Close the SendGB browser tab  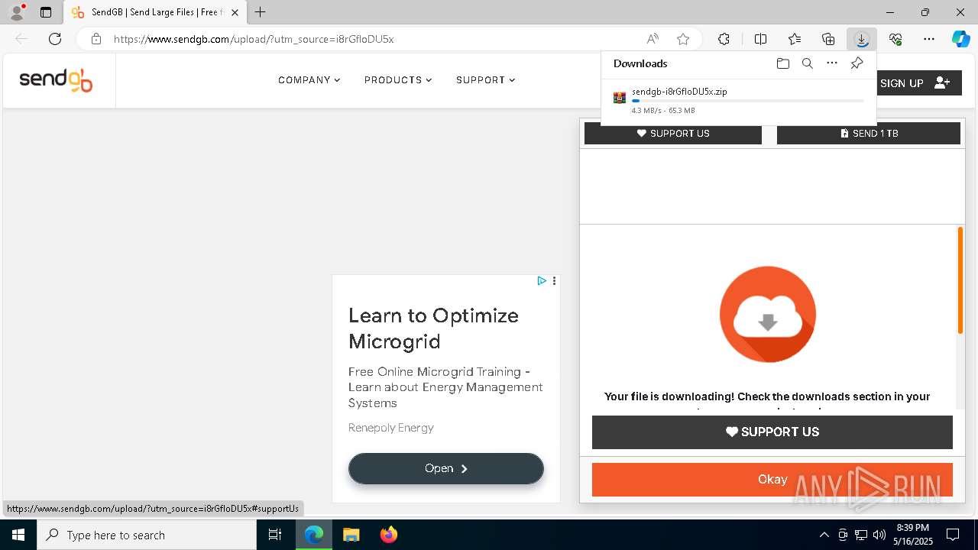pyautogui.click(x=235, y=12)
